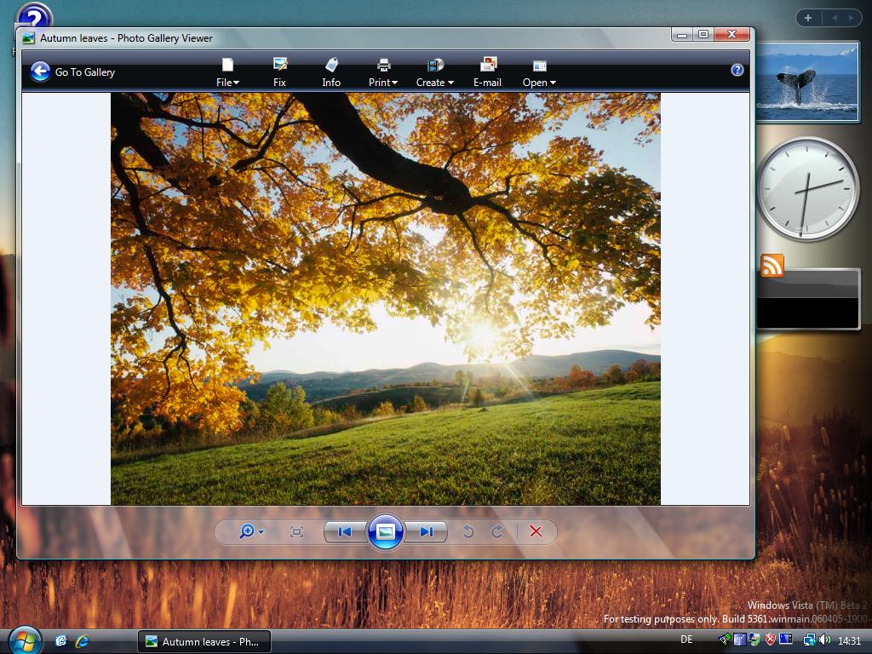Go to the previous photo
The height and width of the screenshot is (654, 872).
(344, 531)
